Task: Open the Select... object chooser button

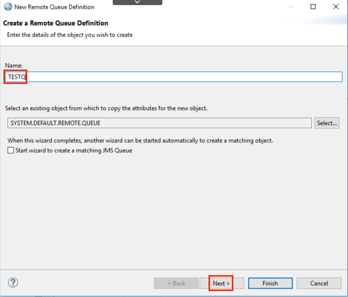Action: 327,123
